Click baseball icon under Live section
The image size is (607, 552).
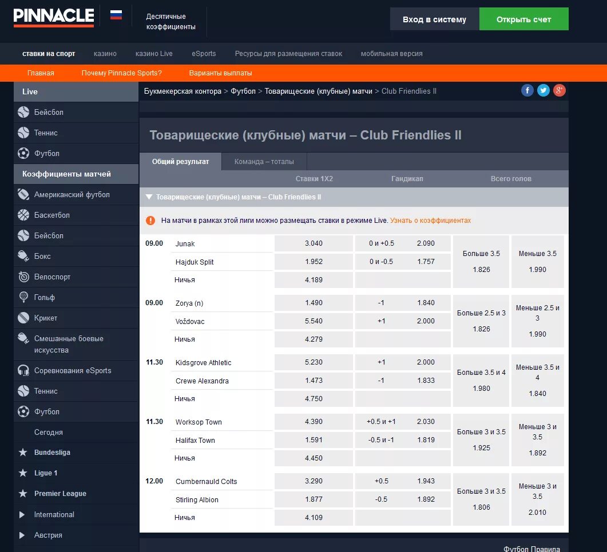click(23, 112)
